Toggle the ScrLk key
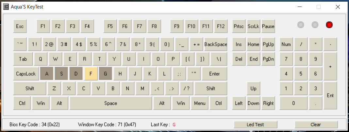This screenshot has height=132, width=349. click(x=253, y=26)
